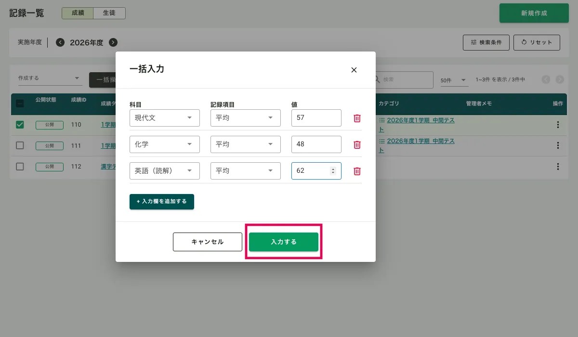This screenshot has width=578, height=337.
Task: Delete the 化学 row with trash icon
Action: pos(357,144)
